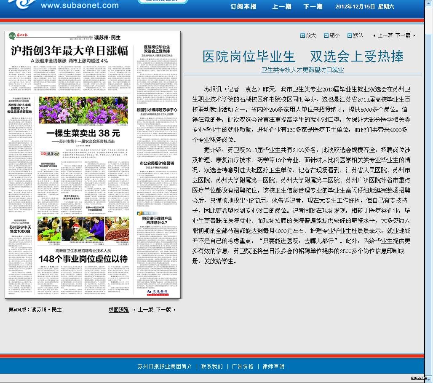Image resolution: width=433 pixels, height=383 pixels.
Task: Click the 默认 default-size icon
Action: tap(350, 36)
